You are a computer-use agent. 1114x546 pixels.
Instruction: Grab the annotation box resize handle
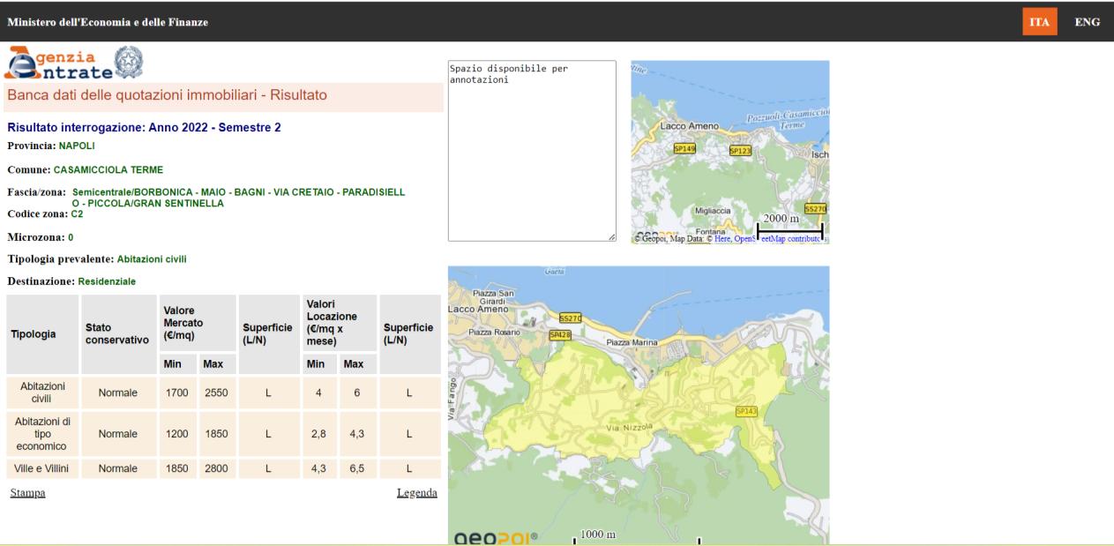611,236
